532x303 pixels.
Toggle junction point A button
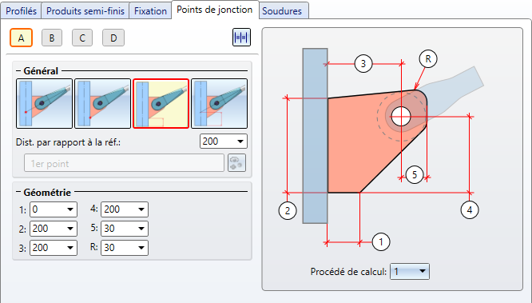tap(21, 38)
